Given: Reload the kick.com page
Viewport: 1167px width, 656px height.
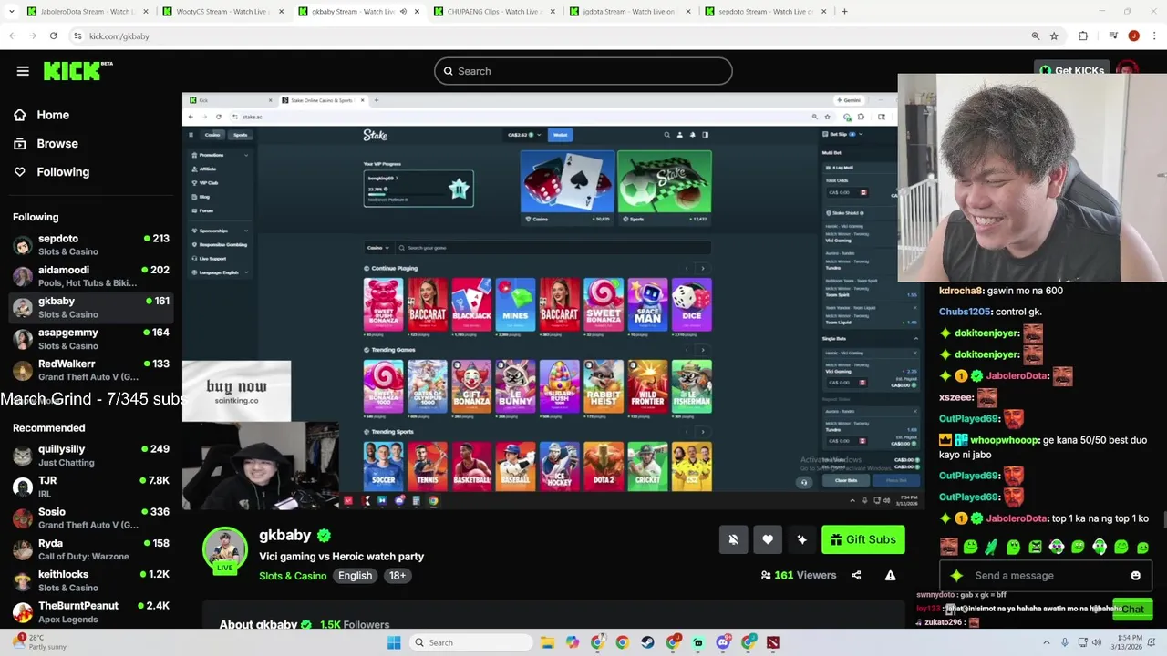Looking at the screenshot, I should (x=53, y=36).
